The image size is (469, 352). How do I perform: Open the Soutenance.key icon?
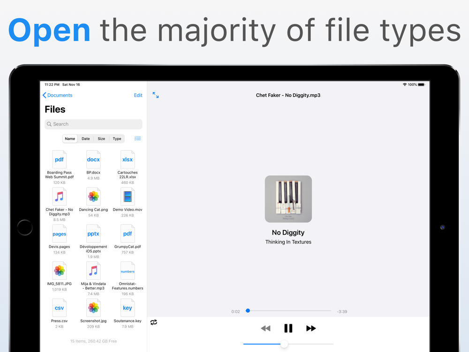tap(128, 308)
